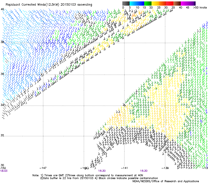Viewport: 208px width, 183px height.
Task: Click the gray 0-5 knots color swatch
Action: [126, 3]
